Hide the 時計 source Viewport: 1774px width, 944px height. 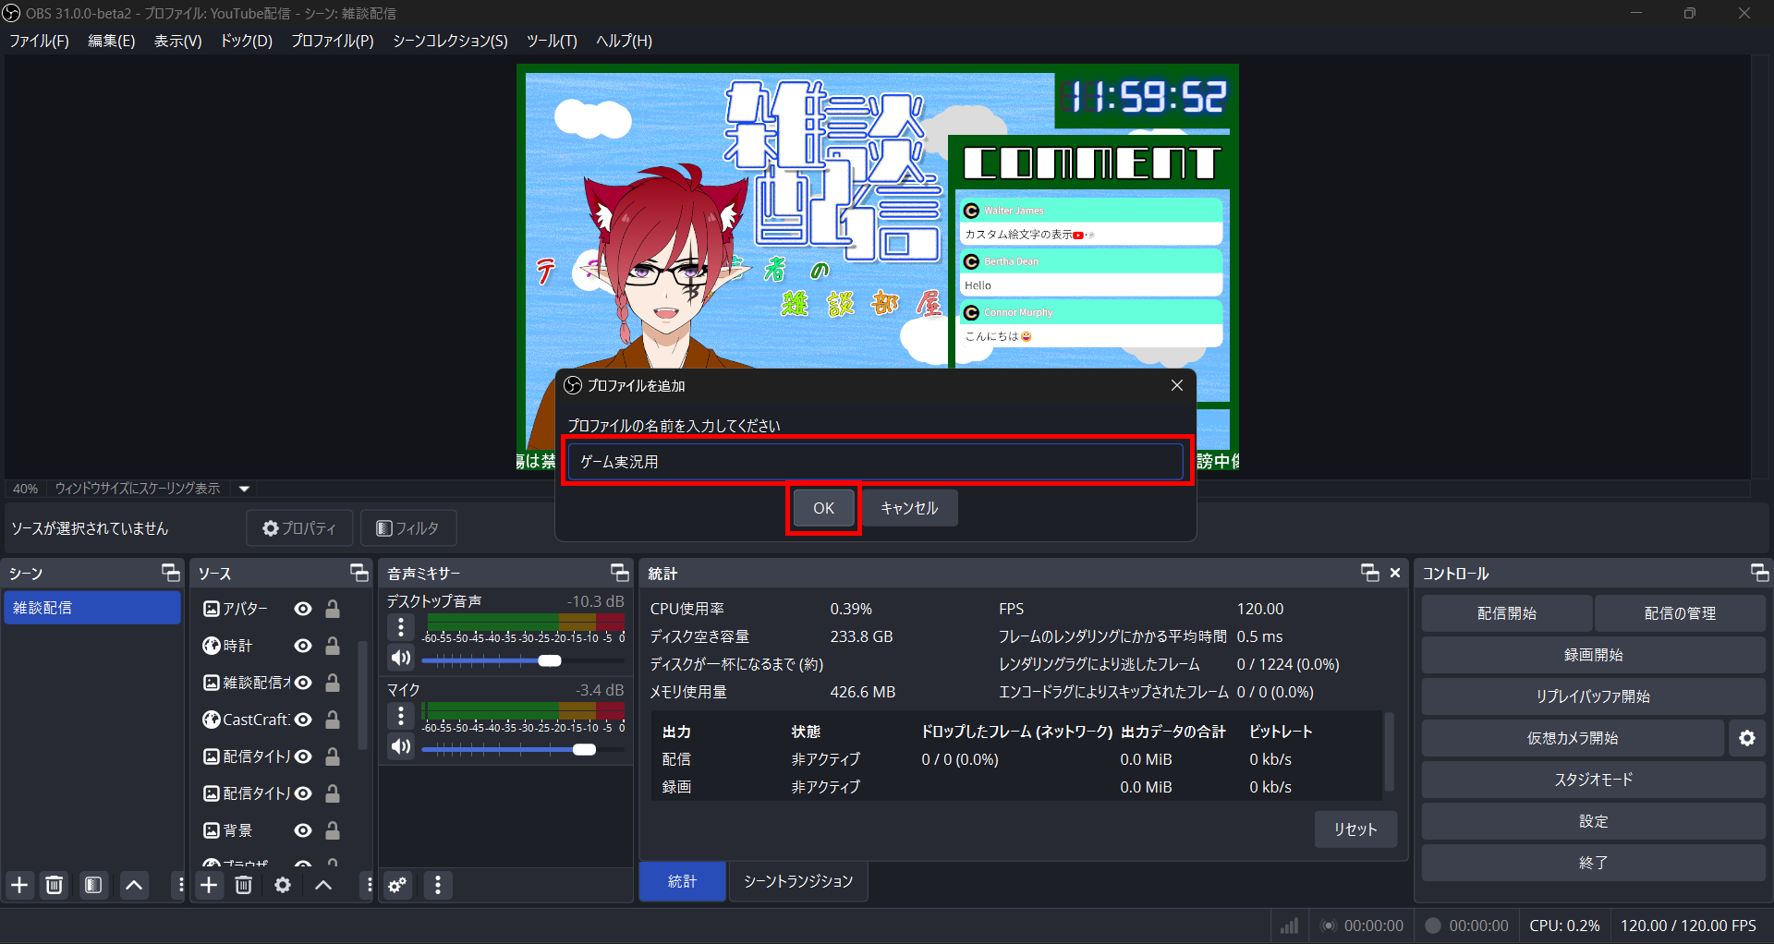(303, 646)
